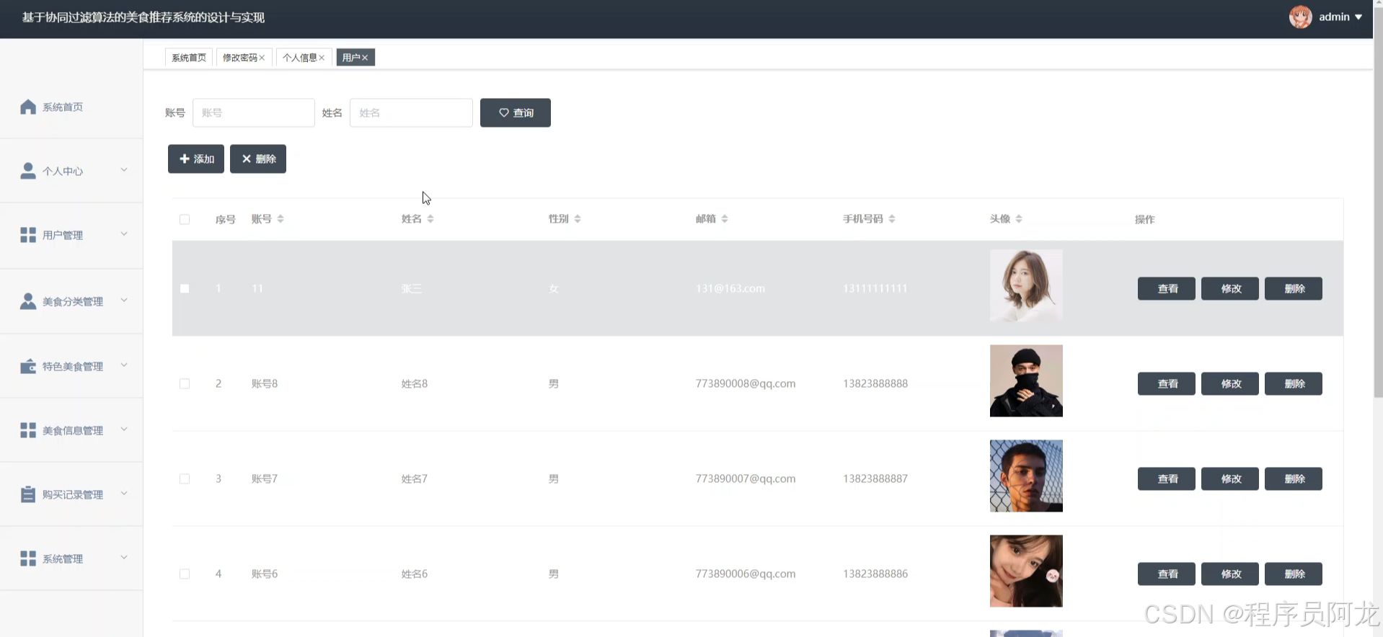Click the 查询 search button

(x=516, y=112)
